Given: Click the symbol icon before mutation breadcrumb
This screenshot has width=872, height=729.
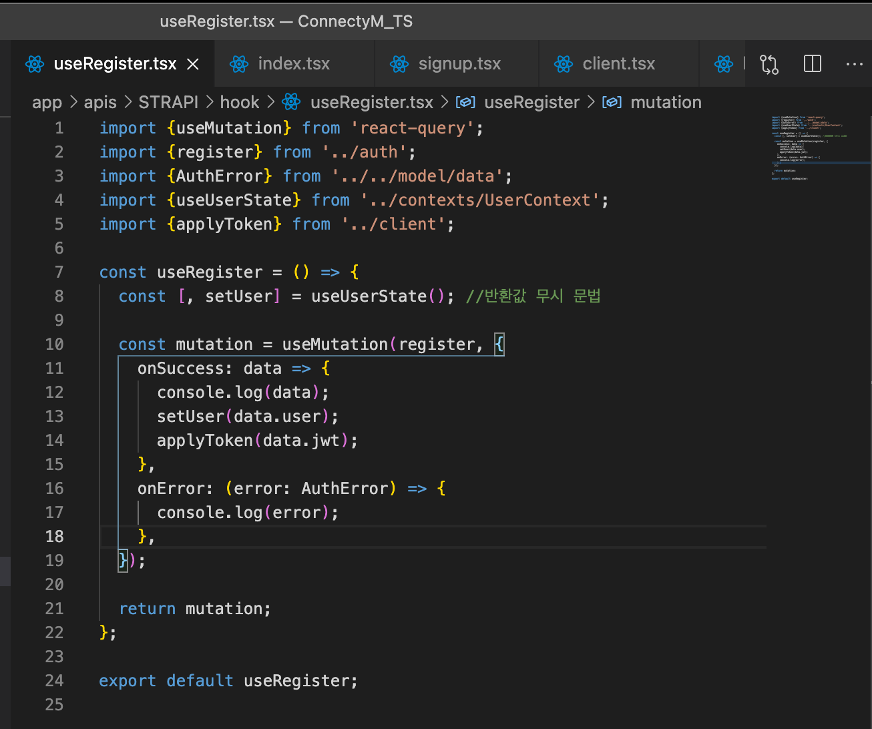Looking at the screenshot, I should coord(612,102).
